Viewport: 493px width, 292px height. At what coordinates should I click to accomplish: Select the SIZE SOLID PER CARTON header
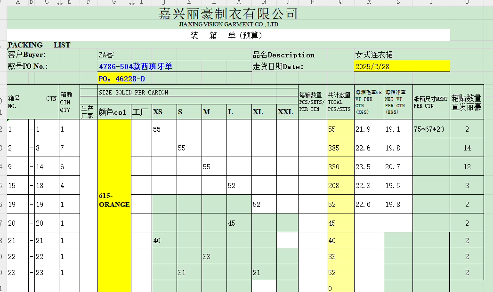click(x=133, y=92)
